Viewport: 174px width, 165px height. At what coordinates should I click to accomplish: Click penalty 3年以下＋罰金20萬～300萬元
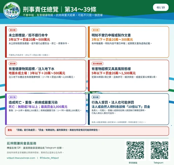pyautogui.click(x=112, y=40)
